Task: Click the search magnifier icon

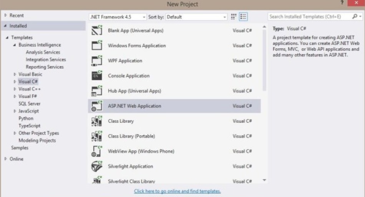Action: pos(355,17)
